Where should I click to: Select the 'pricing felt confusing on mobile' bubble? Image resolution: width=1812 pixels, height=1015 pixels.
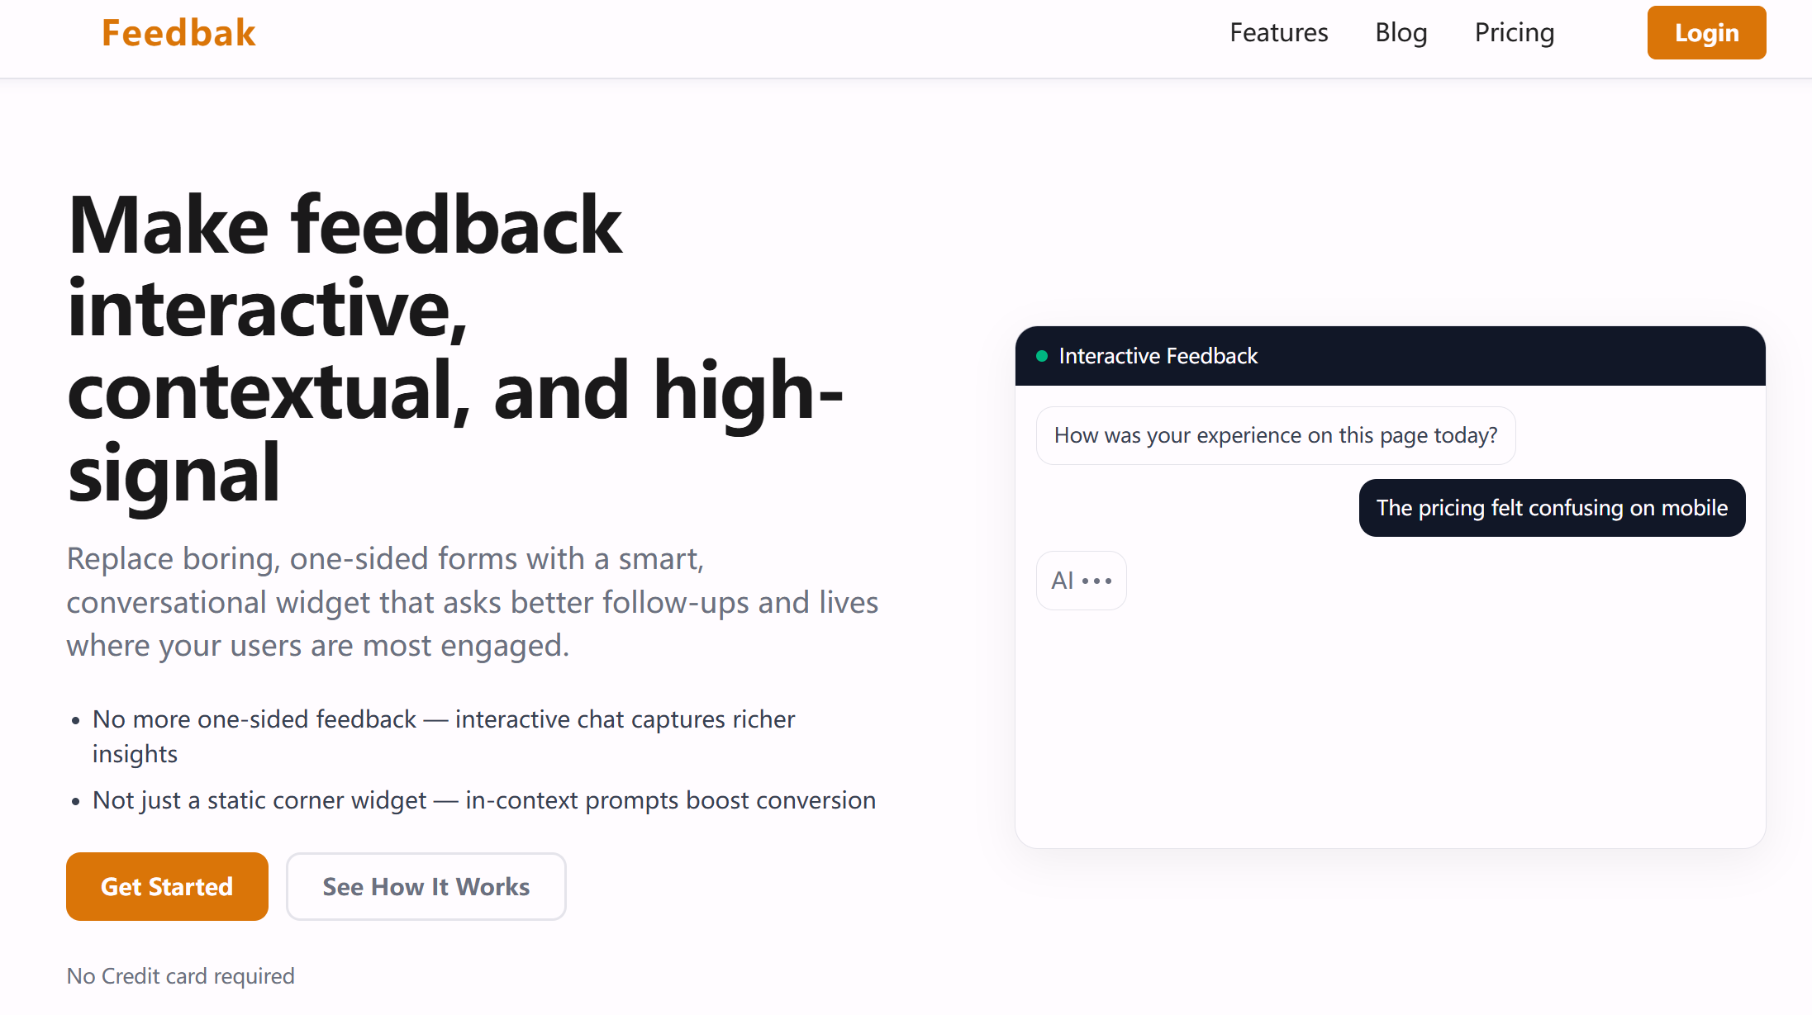[1552, 508]
